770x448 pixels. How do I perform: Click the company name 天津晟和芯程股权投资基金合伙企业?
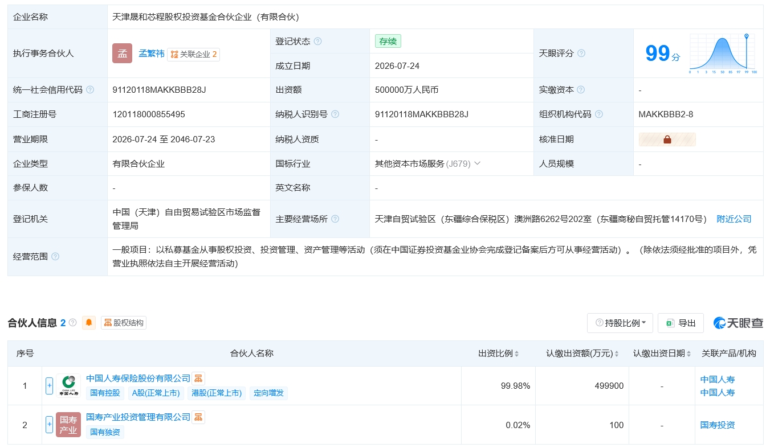206,17
